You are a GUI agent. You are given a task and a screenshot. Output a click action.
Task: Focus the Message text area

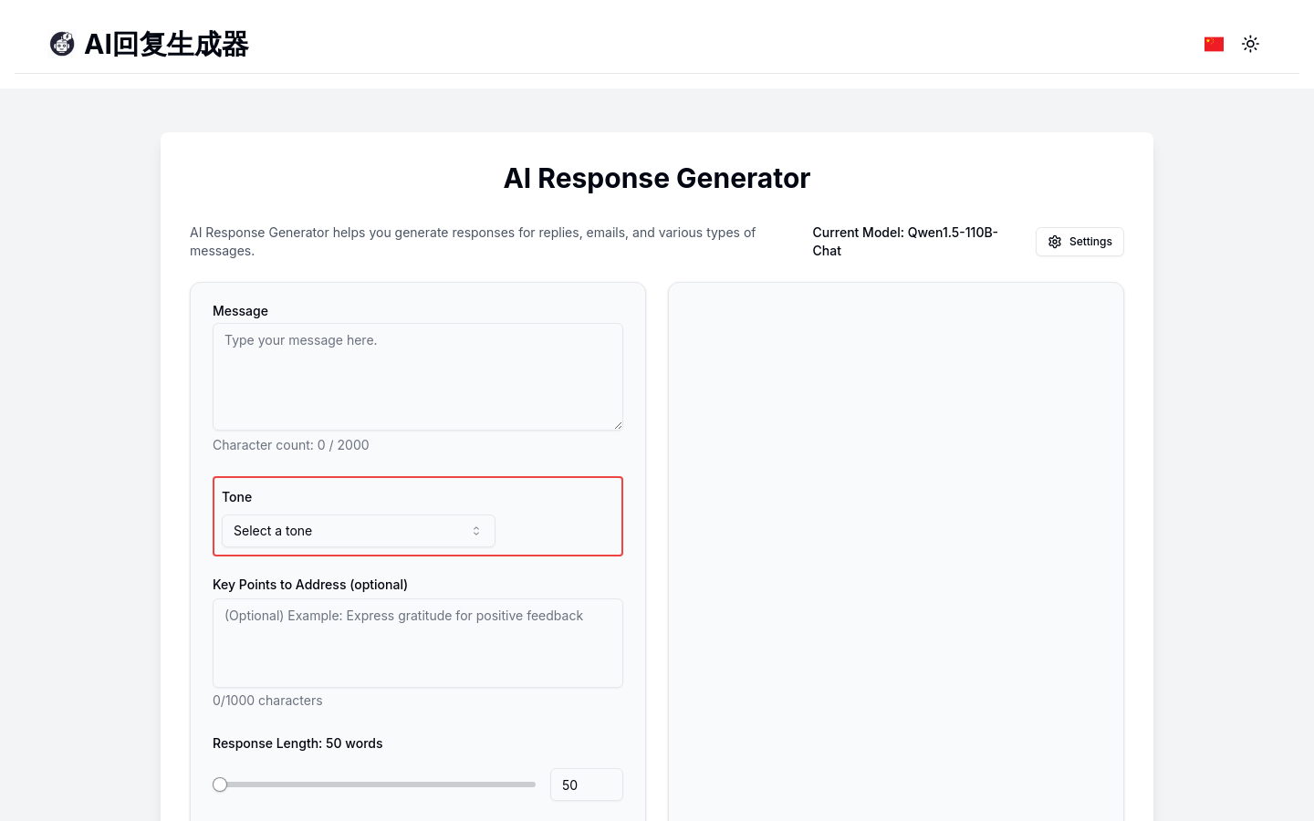pos(417,376)
